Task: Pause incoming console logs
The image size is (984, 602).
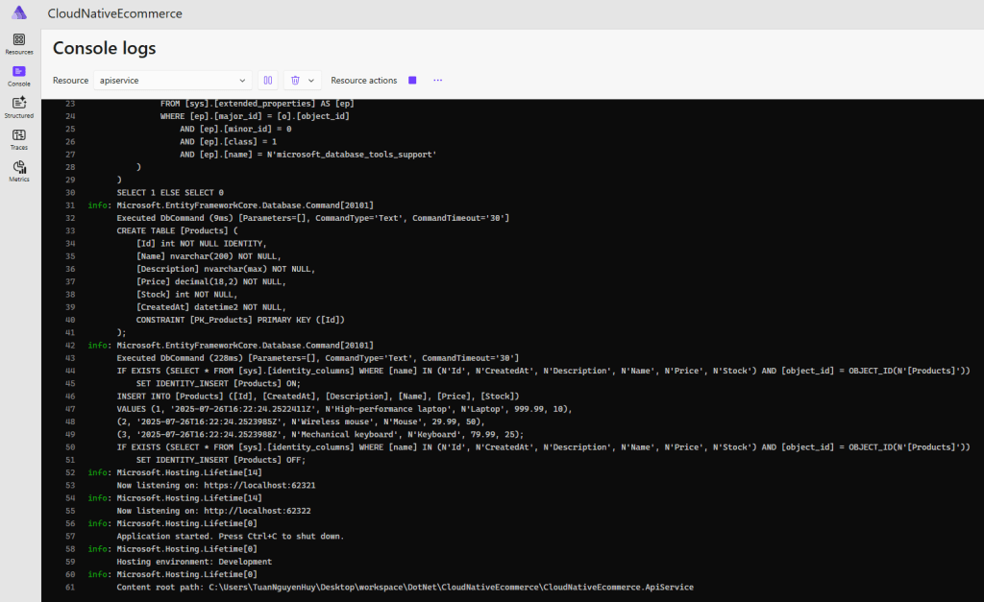Action: click(x=268, y=81)
